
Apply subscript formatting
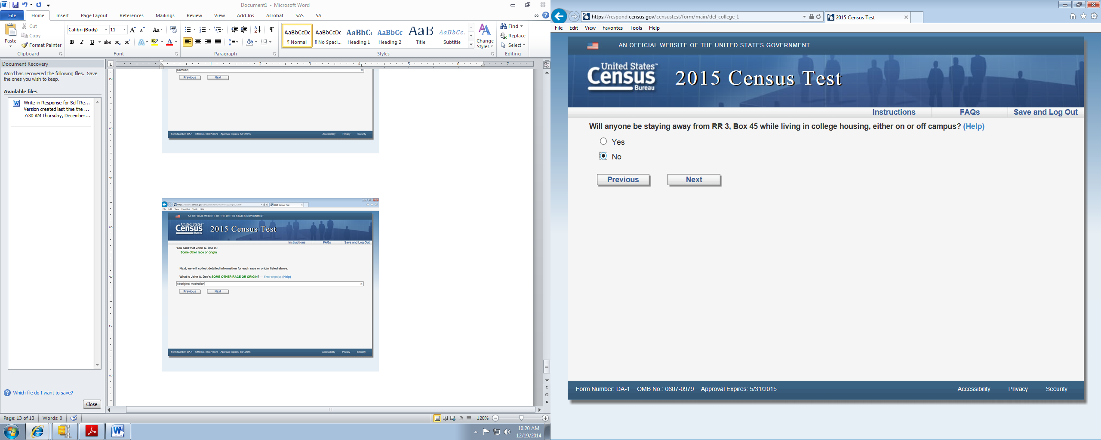click(117, 42)
